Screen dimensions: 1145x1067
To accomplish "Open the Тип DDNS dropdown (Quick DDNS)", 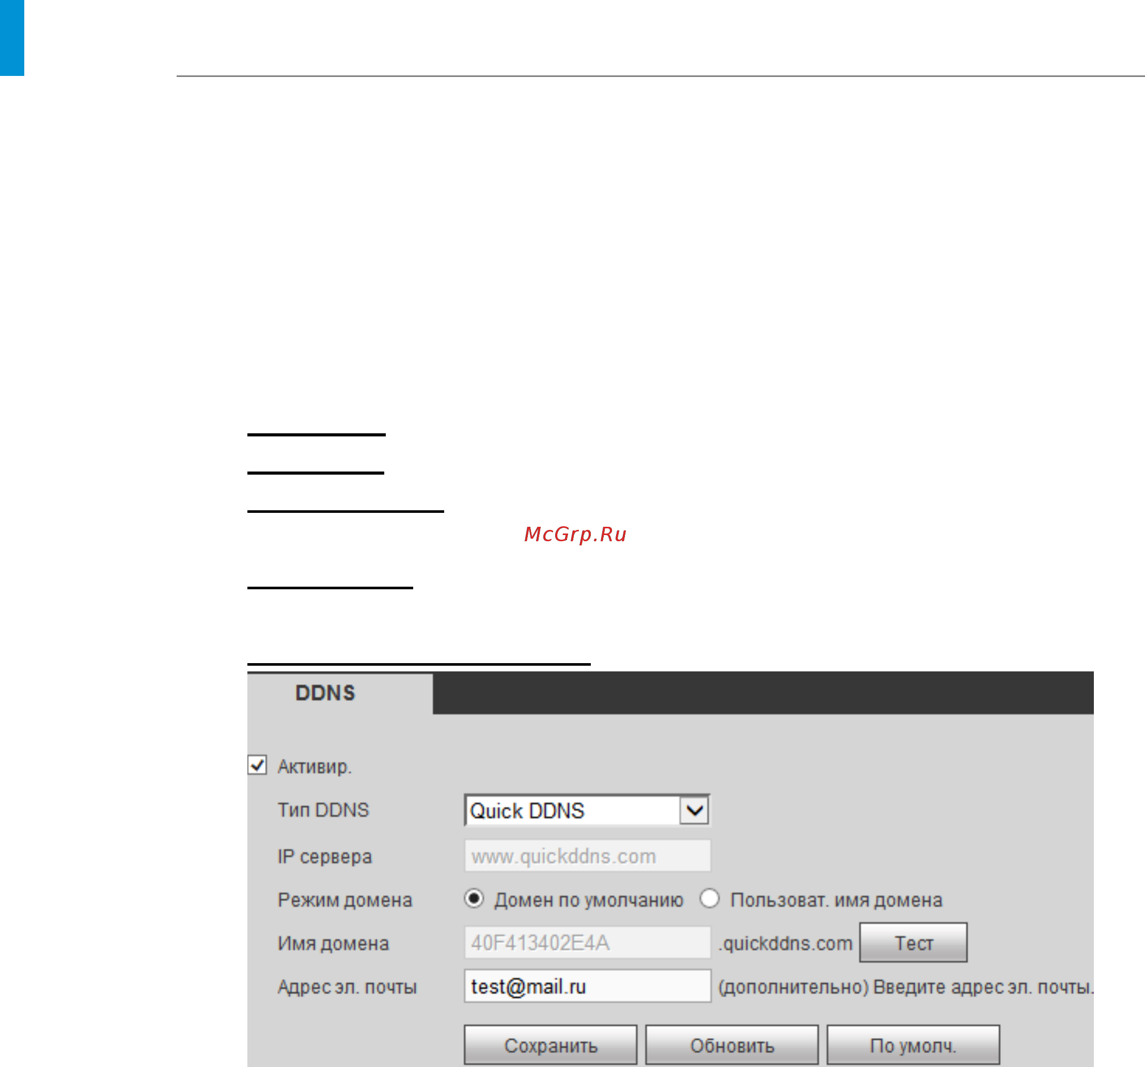I will coord(587,811).
